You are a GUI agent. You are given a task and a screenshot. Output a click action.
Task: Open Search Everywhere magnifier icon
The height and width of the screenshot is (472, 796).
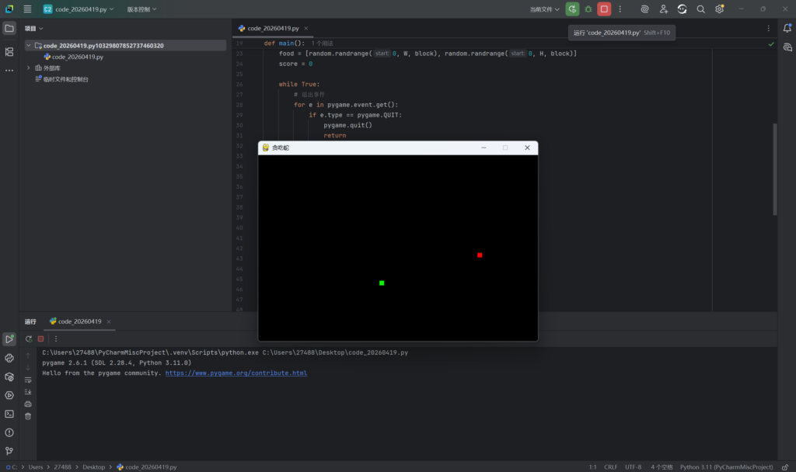[x=701, y=9]
